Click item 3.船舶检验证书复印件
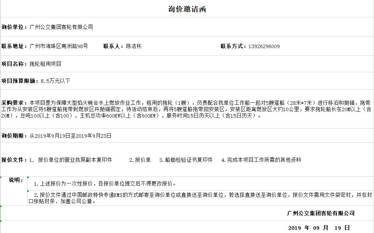Screen dimensions: 374x233 (x=186, y=160)
